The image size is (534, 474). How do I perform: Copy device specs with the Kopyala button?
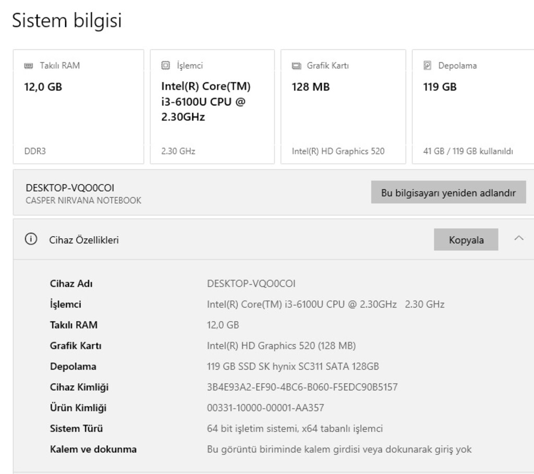466,240
